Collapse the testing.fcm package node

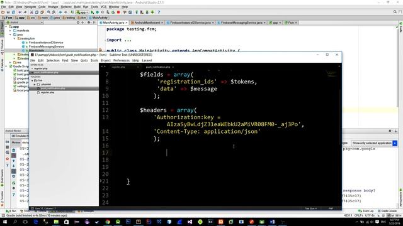tap(14, 39)
